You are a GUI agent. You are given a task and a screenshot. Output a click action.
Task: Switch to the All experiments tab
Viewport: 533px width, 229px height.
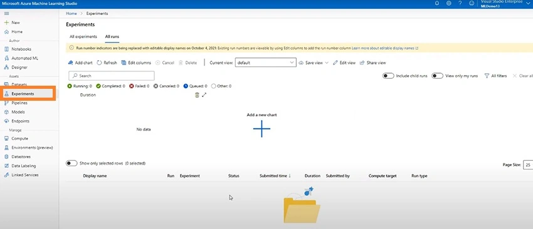coord(83,37)
